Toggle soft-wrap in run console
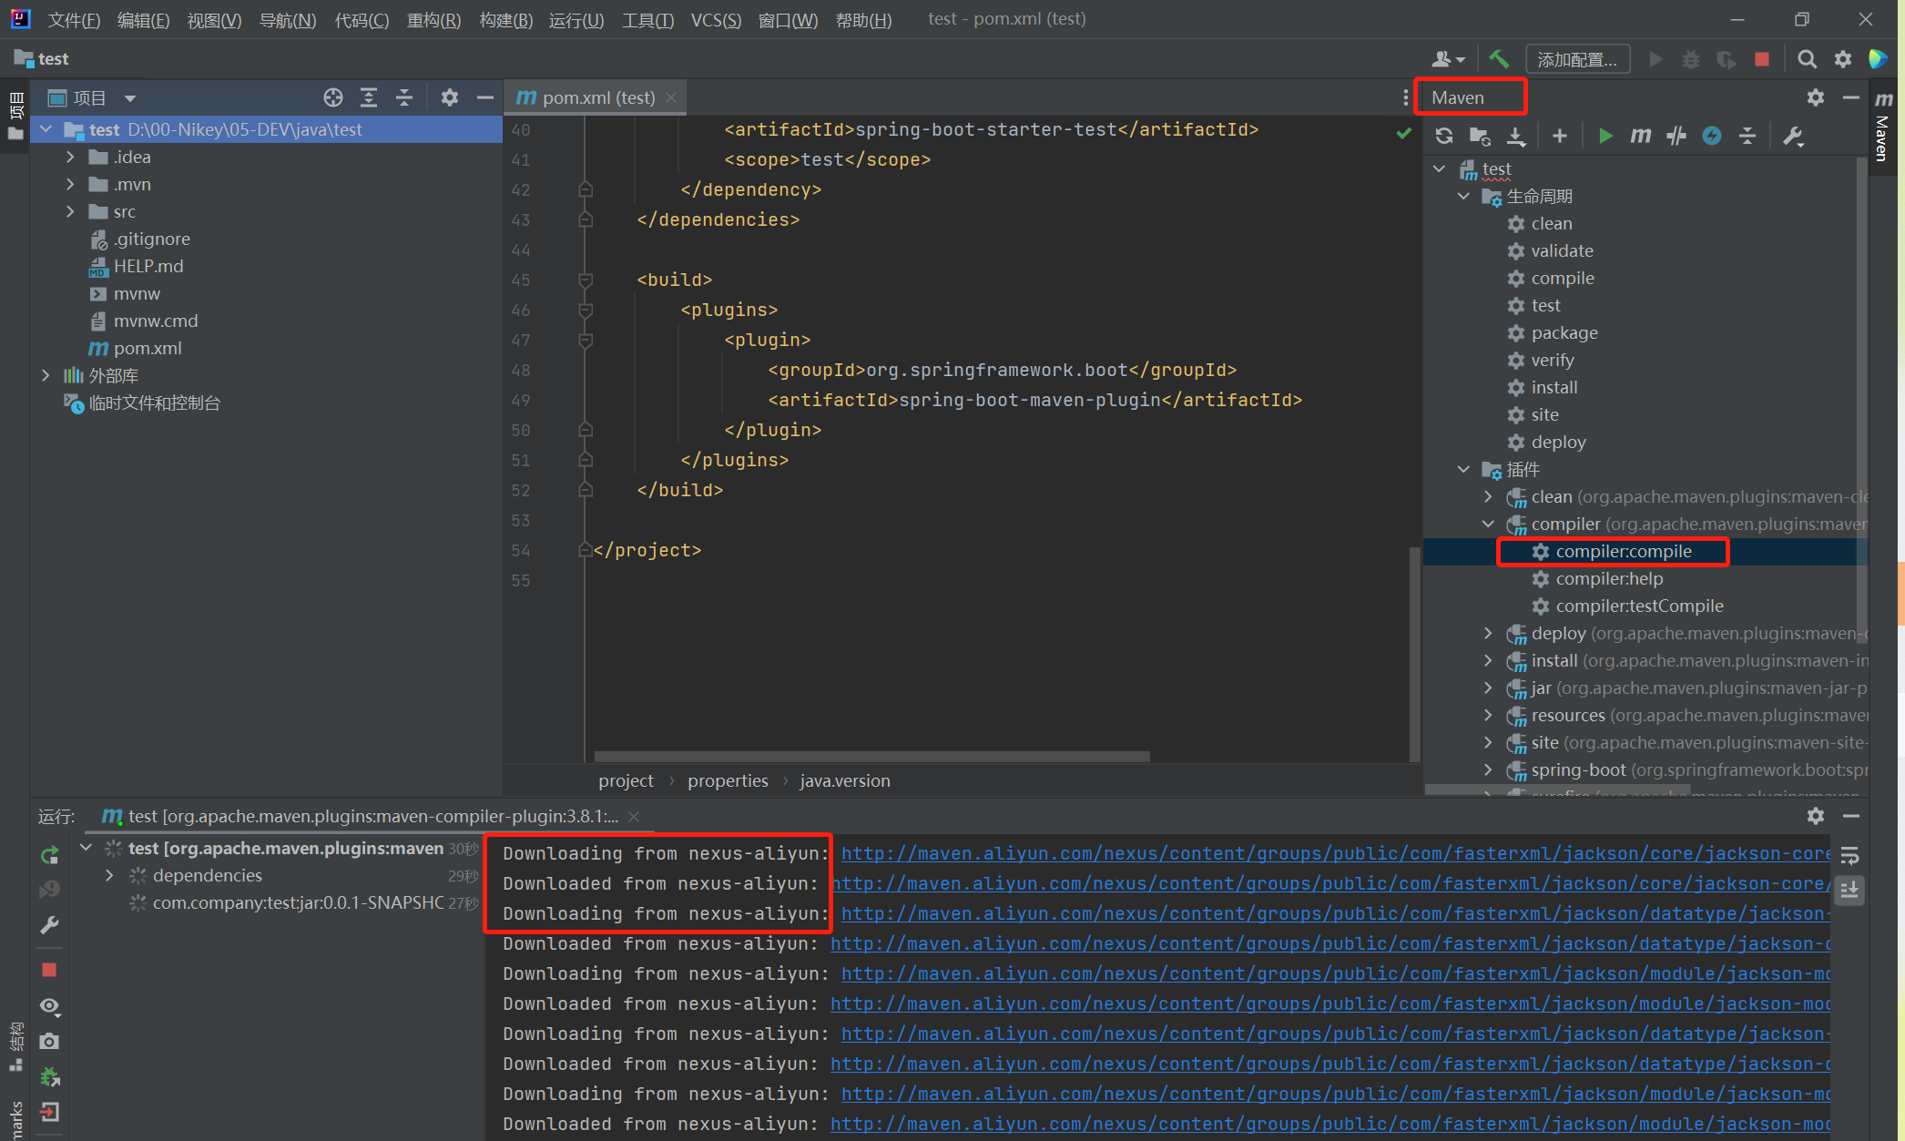1905x1141 pixels. click(1849, 855)
